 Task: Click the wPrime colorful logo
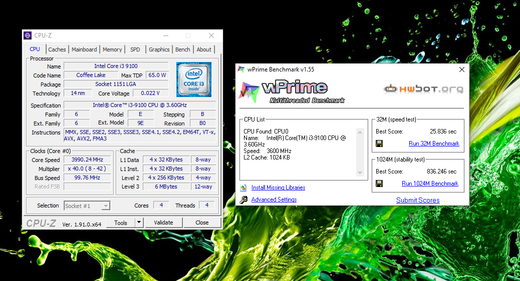coord(248,92)
